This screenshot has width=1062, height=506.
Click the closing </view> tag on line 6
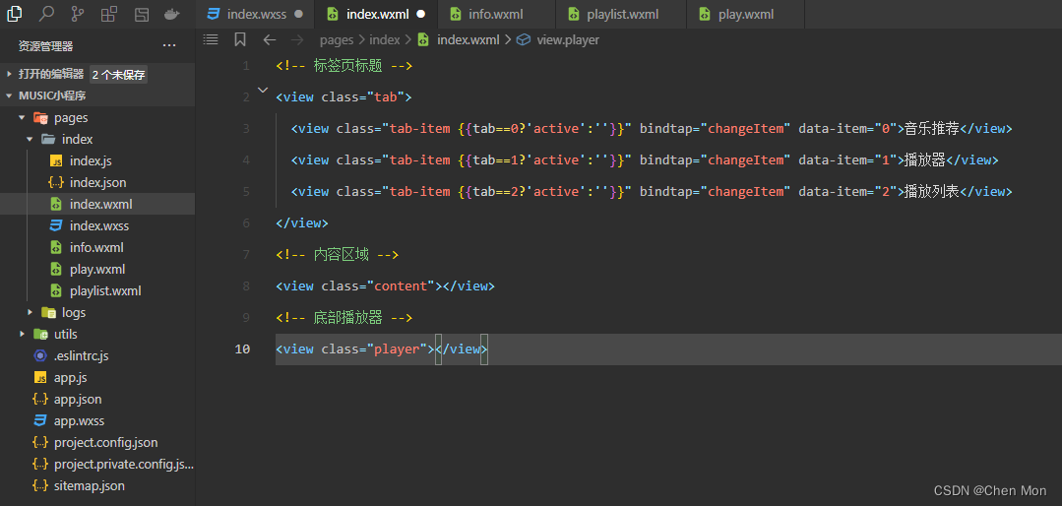coord(302,222)
